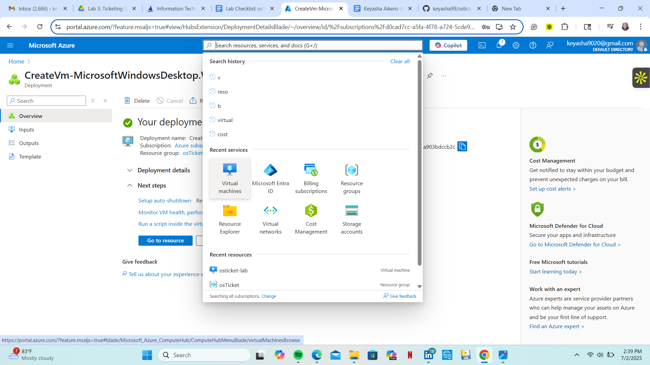Collapse the Next steps section
Image resolution: width=650 pixels, height=365 pixels.
point(130,186)
